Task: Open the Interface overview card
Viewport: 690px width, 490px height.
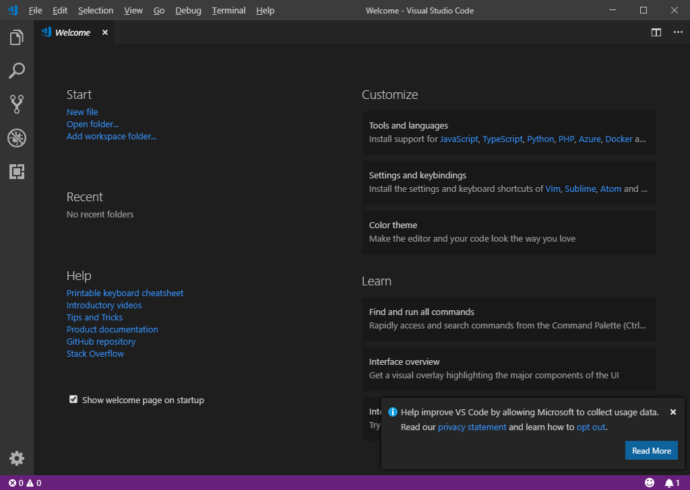Action: 509,369
